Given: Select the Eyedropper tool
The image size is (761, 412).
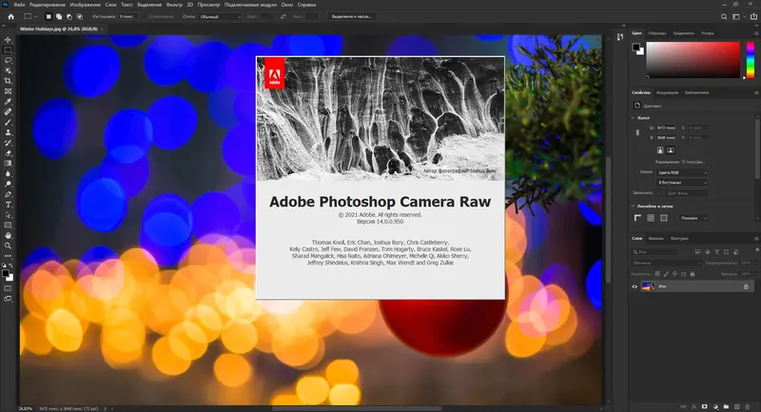Looking at the screenshot, I should pos(8,102).
